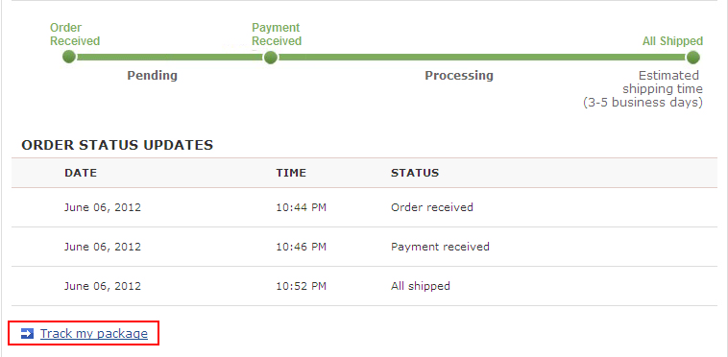Click the Track my package link

94,333
